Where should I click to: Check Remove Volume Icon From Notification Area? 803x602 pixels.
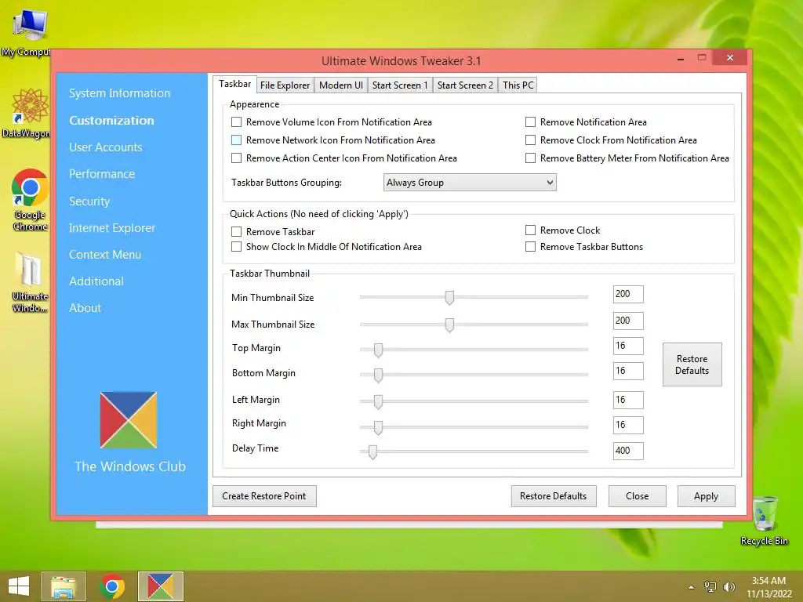click(236, 121)
